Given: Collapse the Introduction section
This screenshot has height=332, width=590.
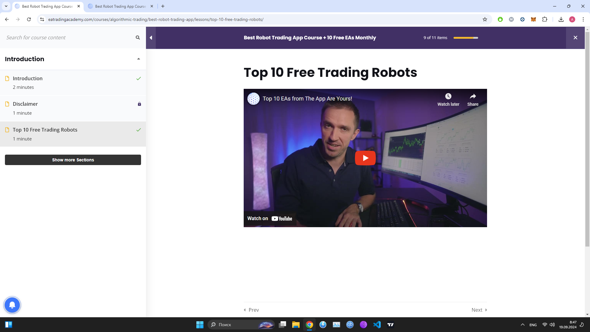Looking at the screenshot, I should pos(139,59).
